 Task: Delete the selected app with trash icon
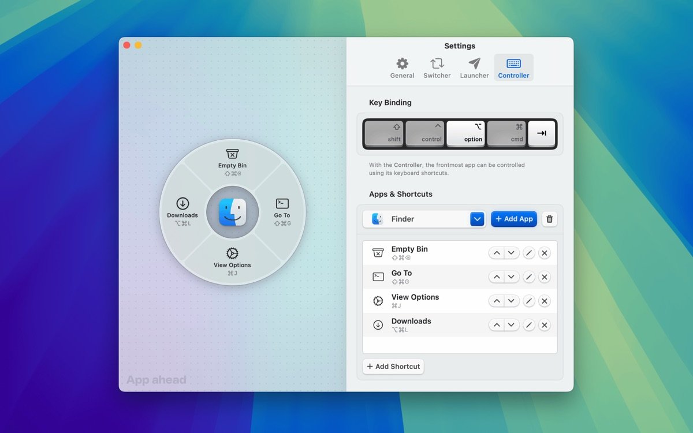coord(549,219)
